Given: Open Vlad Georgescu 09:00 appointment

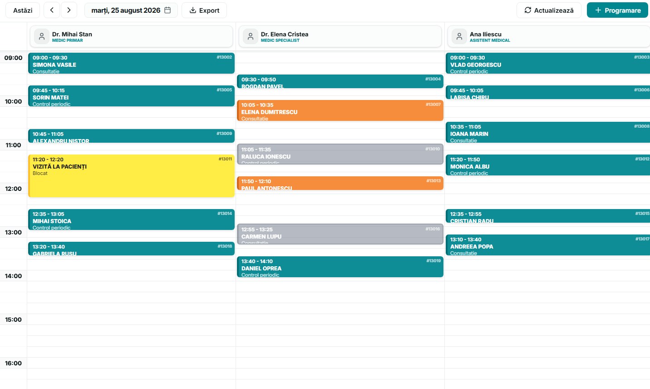Looking at the screenshot, I should pos(548,63).
